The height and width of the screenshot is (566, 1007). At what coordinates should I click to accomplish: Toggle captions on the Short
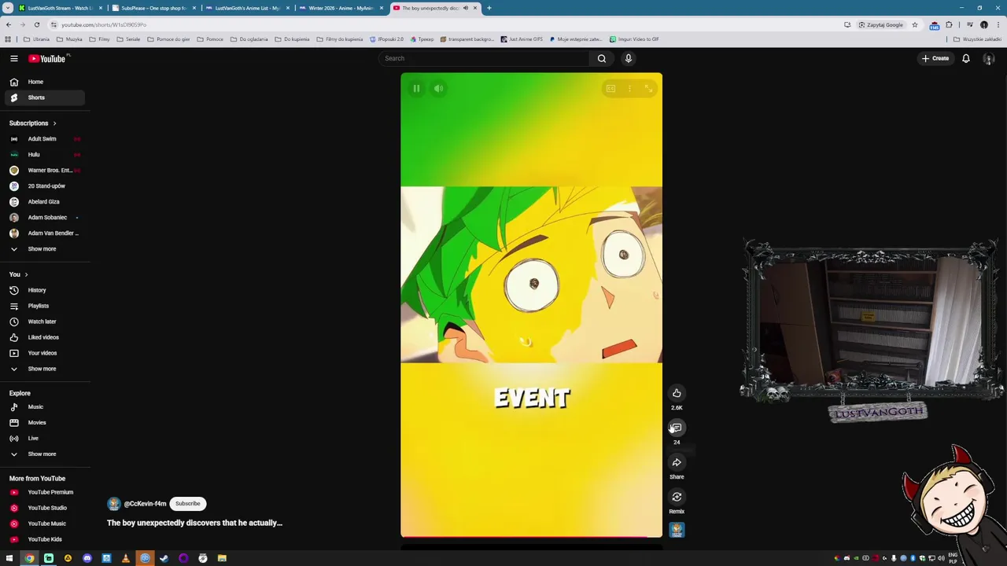[x=610, y=89]
